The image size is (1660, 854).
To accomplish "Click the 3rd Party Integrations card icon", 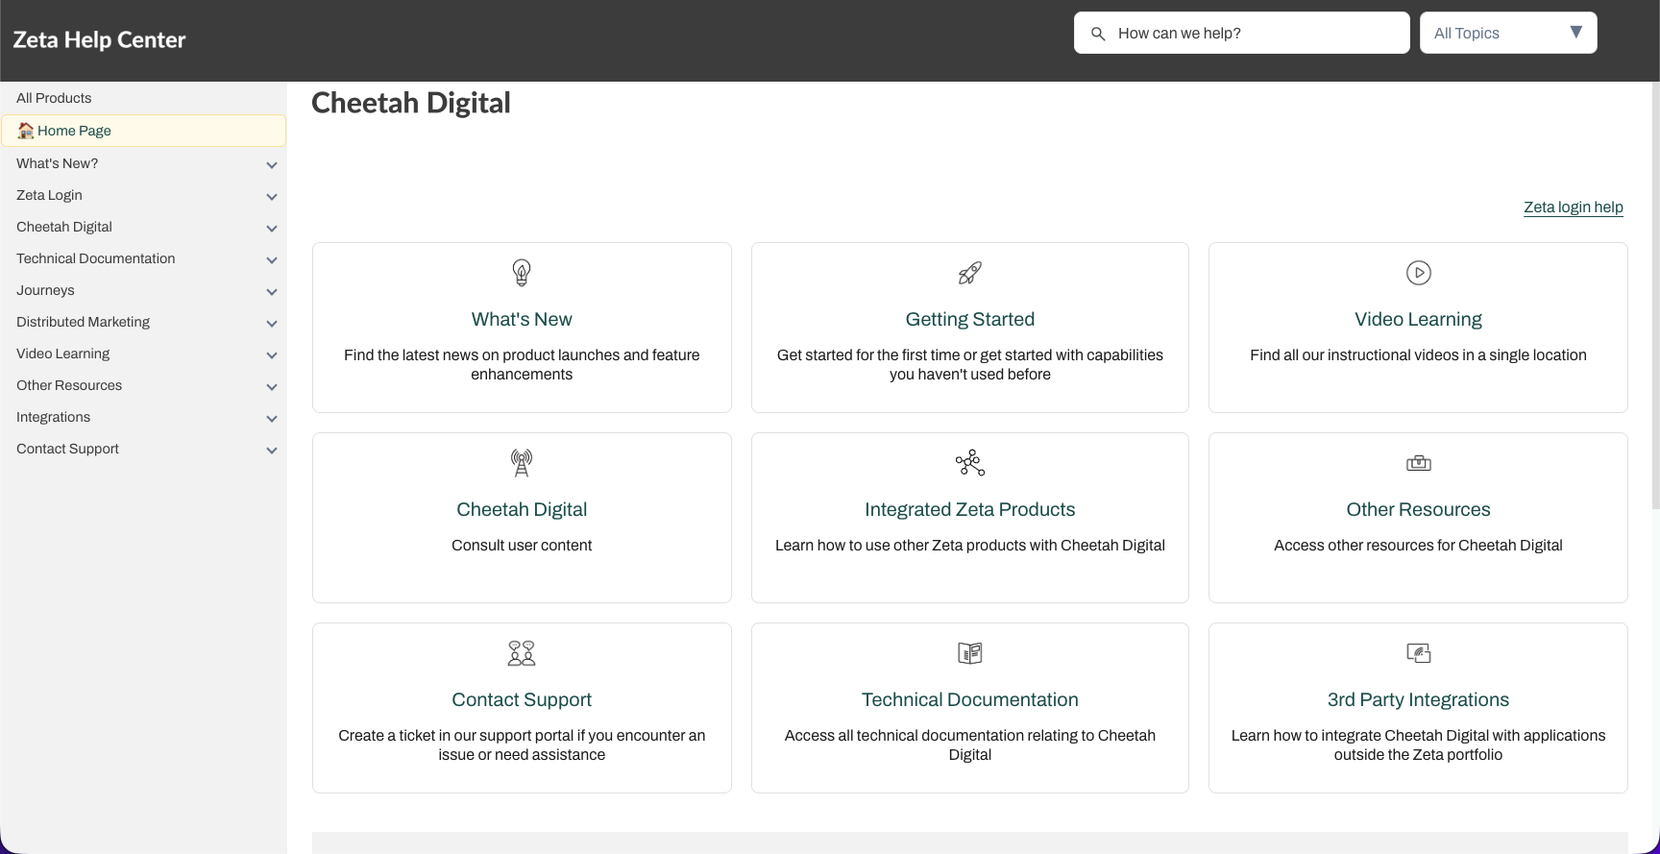I will point(1418,653).
